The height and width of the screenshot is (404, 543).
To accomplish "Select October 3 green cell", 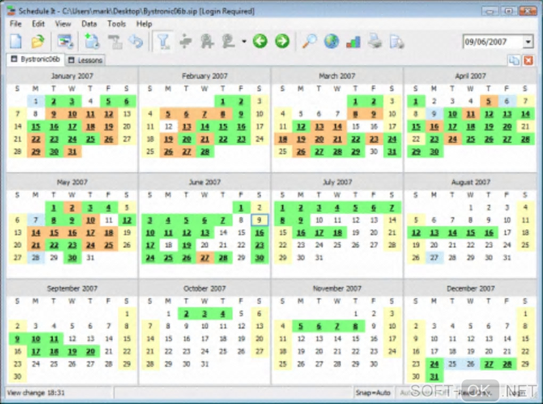I will tap(204, 314).
